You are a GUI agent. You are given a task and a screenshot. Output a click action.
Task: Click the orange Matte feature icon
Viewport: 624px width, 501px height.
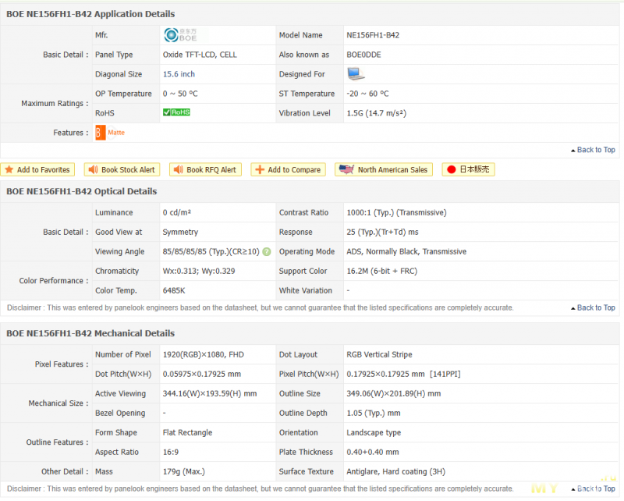coord(100,133)
